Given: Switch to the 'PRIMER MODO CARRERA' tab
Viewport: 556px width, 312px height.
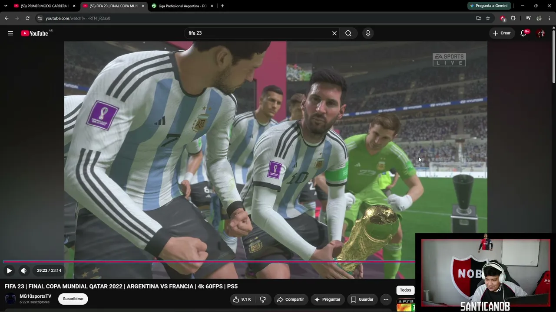Looking at the screenshot, I should pos(43,6).
